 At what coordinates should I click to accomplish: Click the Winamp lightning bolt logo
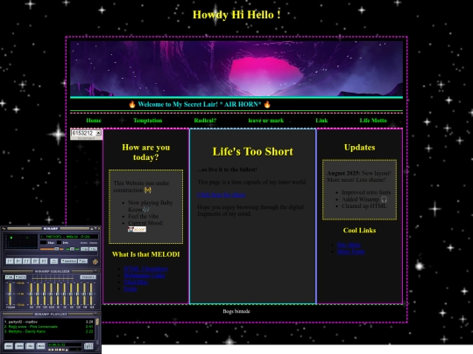point(95,261)
